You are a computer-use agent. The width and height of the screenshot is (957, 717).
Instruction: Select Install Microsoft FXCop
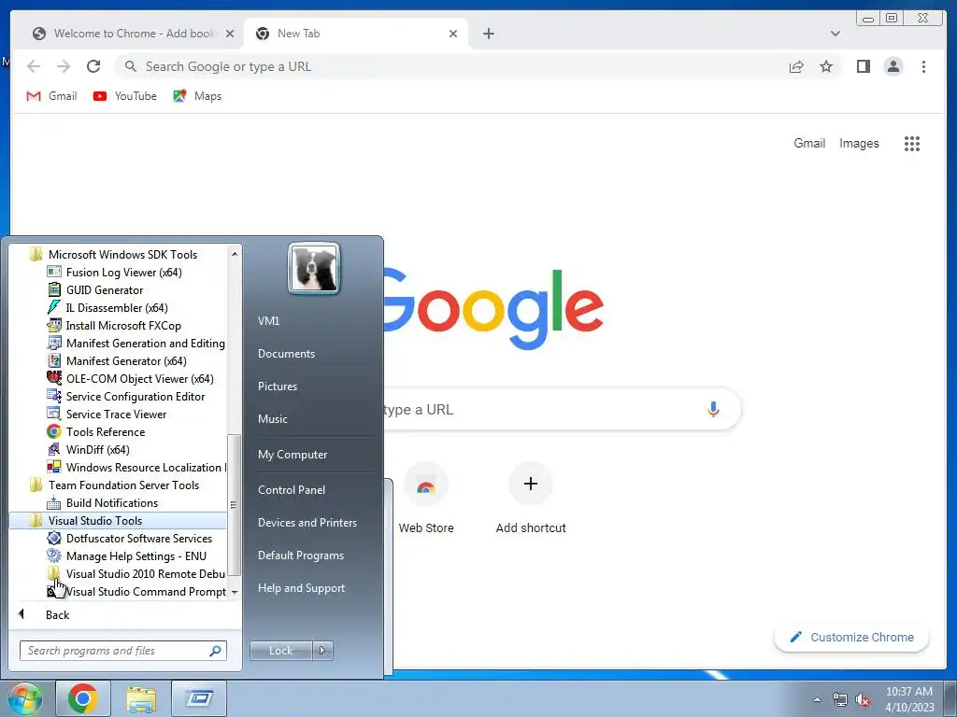pos(122,326)
